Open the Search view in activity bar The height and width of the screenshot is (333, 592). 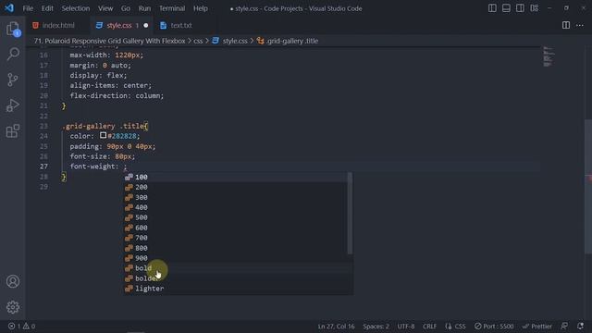pos(13,54)
